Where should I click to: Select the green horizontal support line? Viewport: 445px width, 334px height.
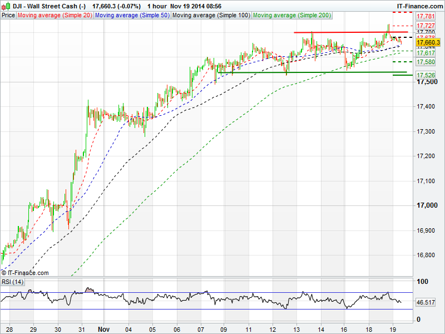(x=311, y=72)
